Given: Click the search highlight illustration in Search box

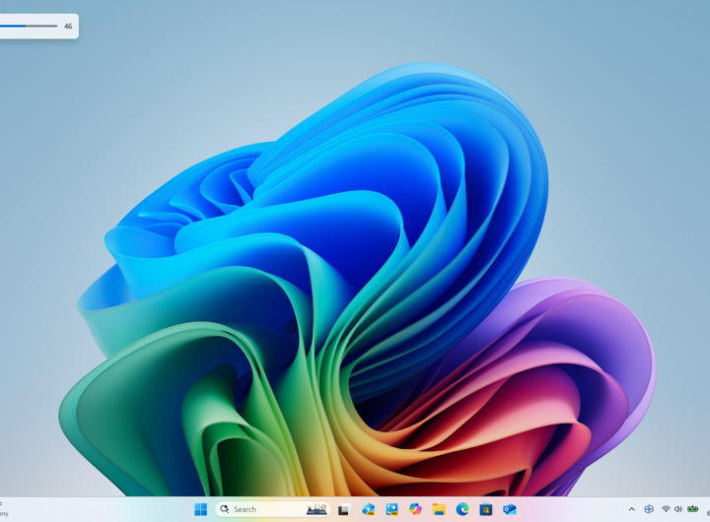Looking at the screenshot, I should [317, 509].
